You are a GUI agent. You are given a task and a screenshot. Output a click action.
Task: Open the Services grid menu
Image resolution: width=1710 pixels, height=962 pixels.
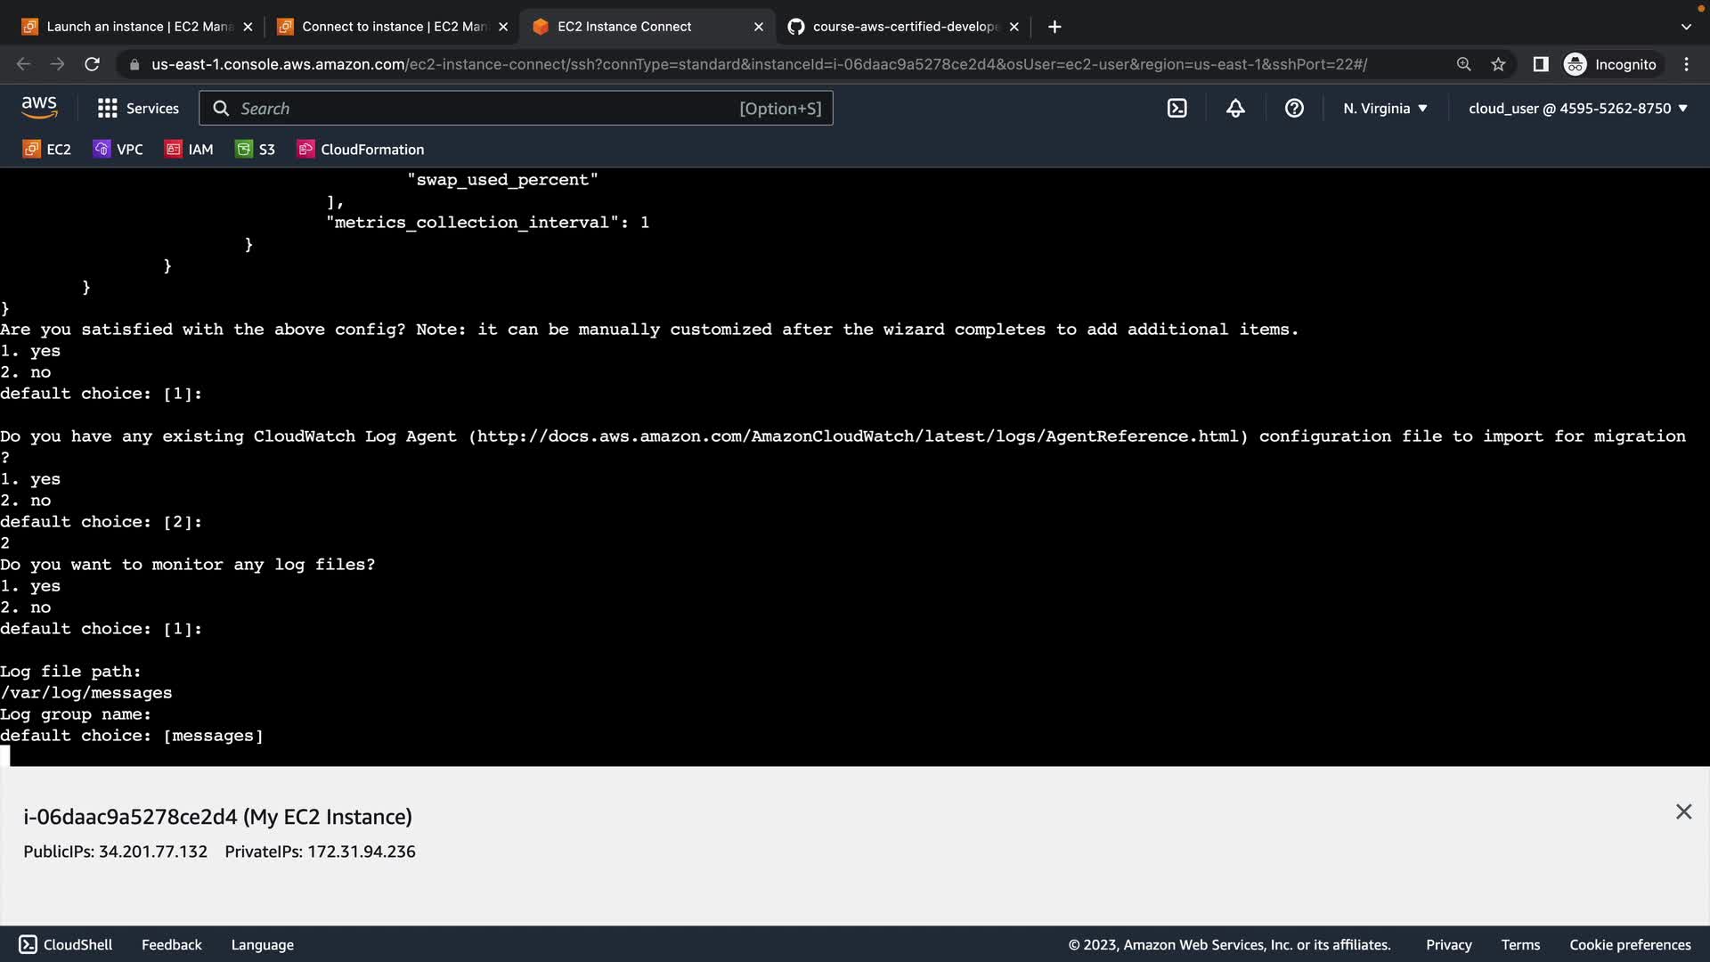point(138,108)
